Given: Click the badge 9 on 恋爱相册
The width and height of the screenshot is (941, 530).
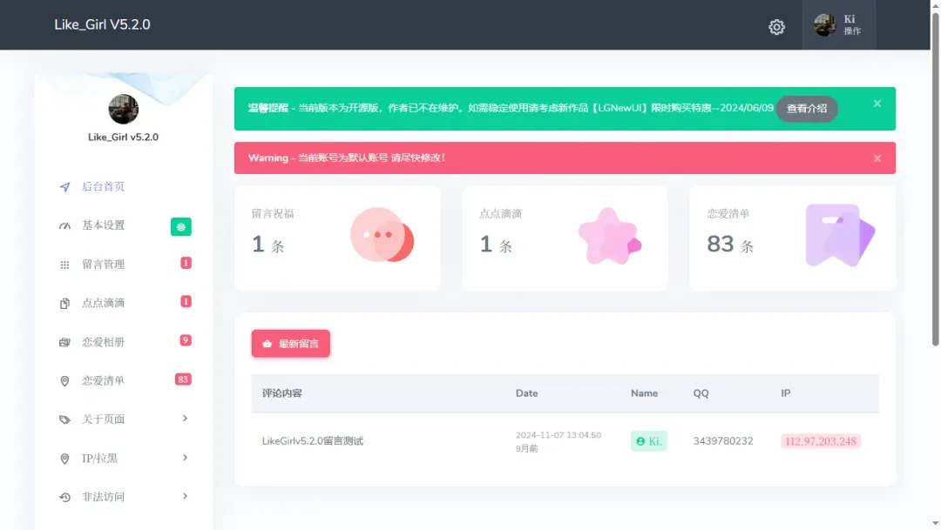Looking at the screenshot, I should (x=186, y=340).
